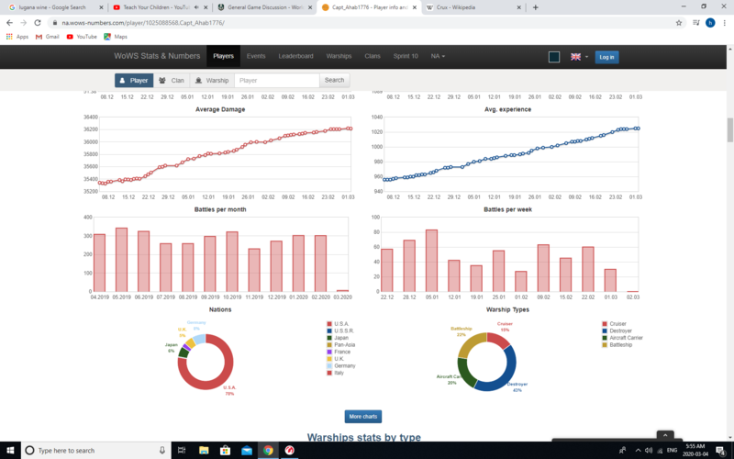Click the Windows Start button

coord(11,451)
